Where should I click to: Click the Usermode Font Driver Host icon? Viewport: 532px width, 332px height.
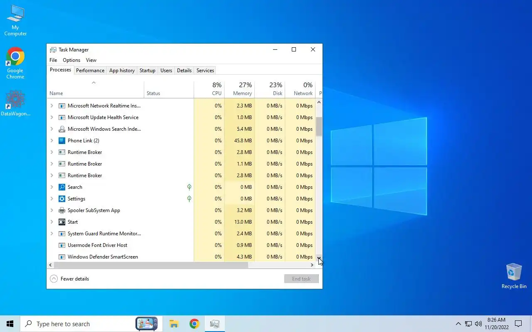62,245
